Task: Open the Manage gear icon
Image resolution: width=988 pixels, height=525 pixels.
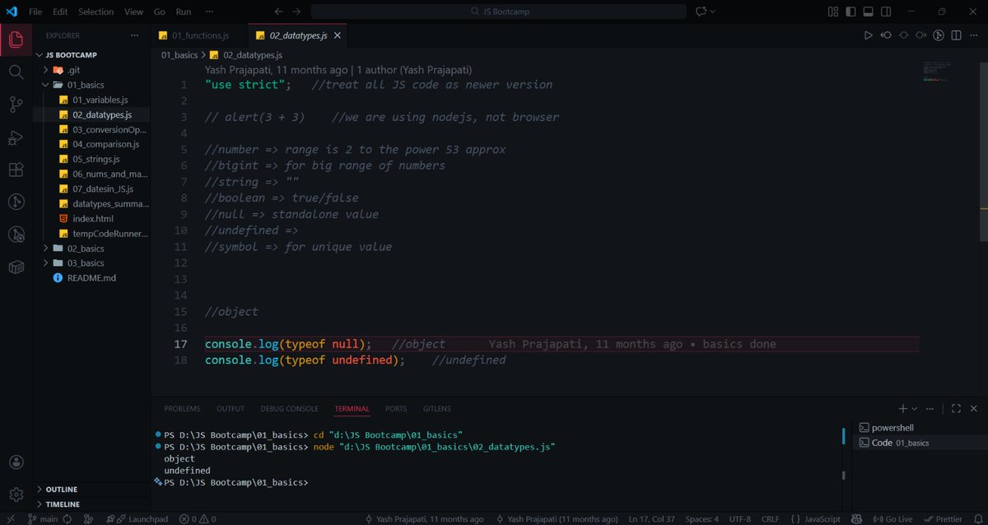Action: [16, 495]
